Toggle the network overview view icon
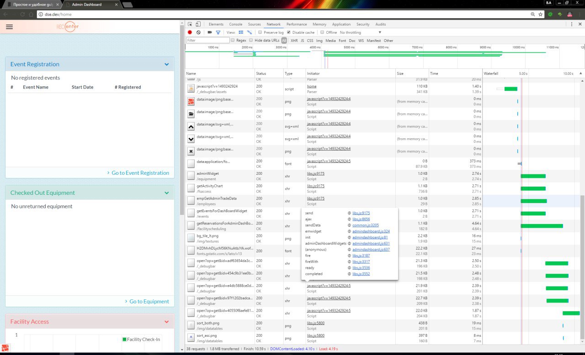The height and width of the screenshot is (355, 585). [249, 32]
